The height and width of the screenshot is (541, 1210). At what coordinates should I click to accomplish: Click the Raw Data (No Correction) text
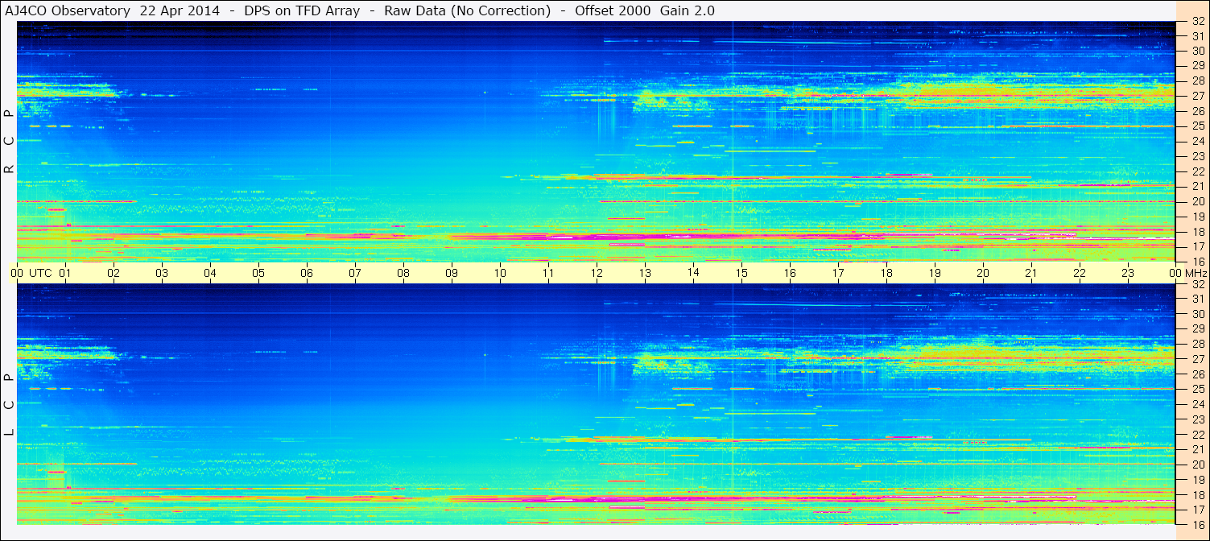click(467, 10)
